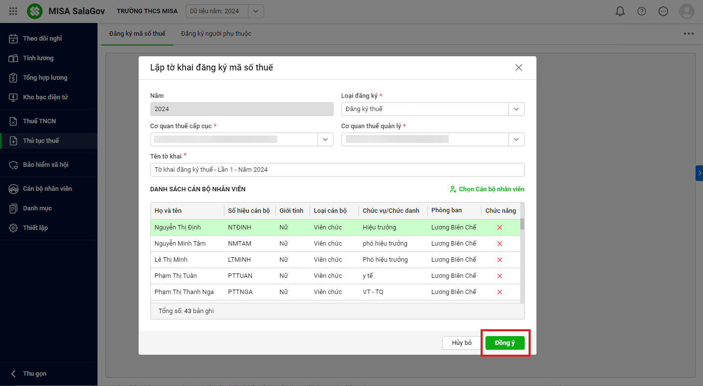703x386 pixels.
Task: Close the tax registration dialog
Action: coord(519,68)
